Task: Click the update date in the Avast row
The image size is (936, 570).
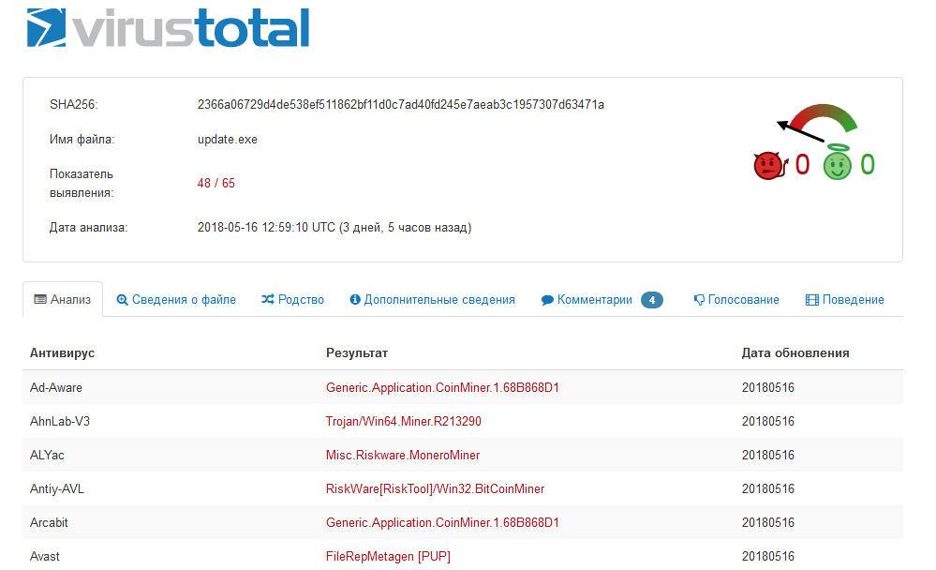Action: (x=768, y=556)
